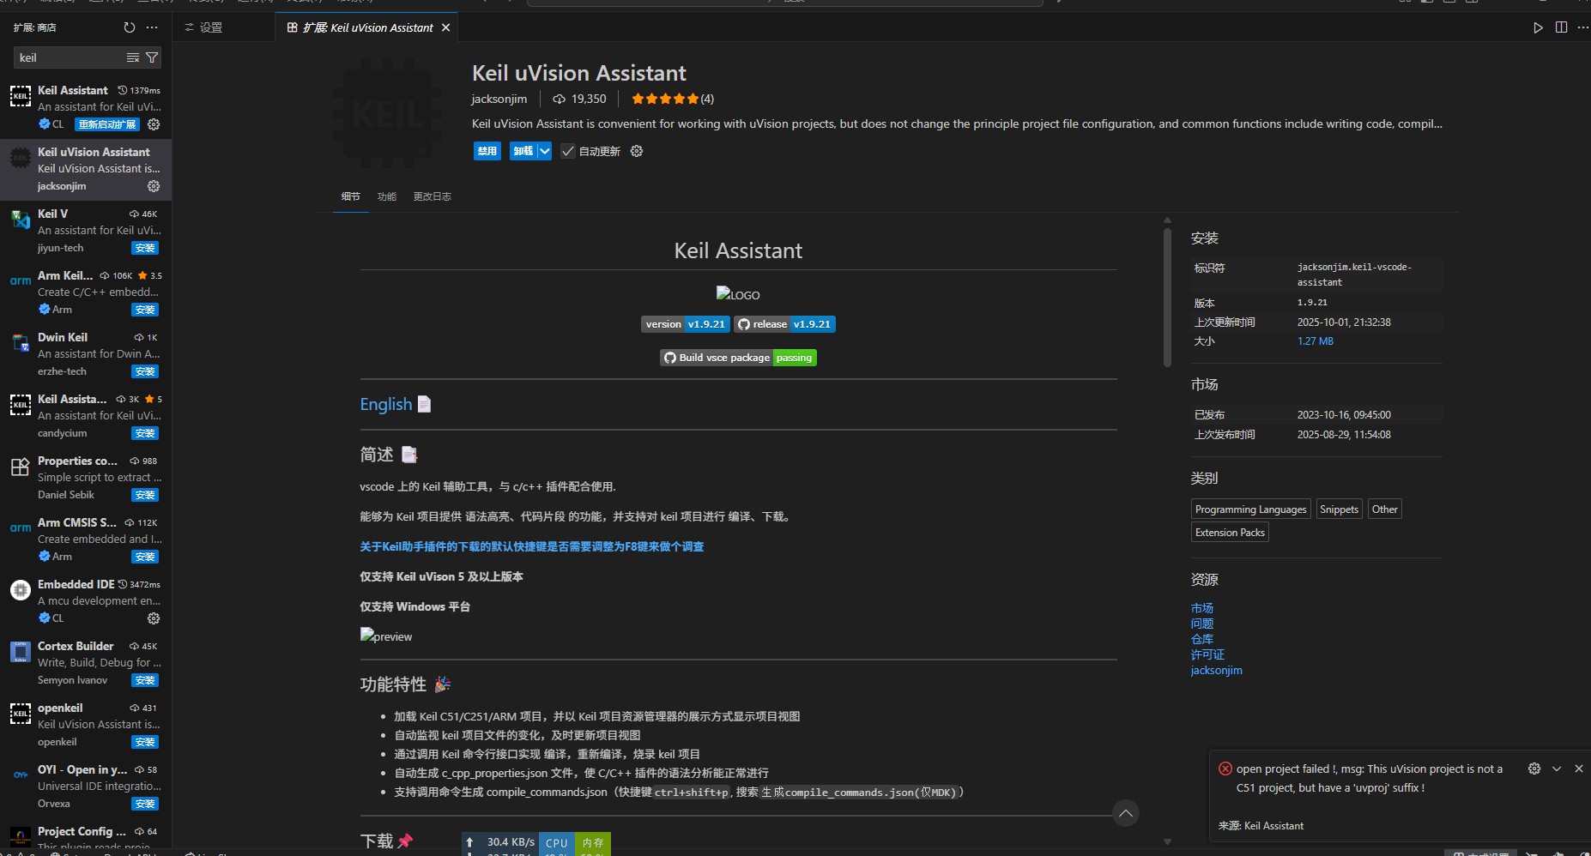Click the CPU indicator in status bar
Image resolution: width=1591 pixels, height=856 pixels.
click(x=556, y=843)
